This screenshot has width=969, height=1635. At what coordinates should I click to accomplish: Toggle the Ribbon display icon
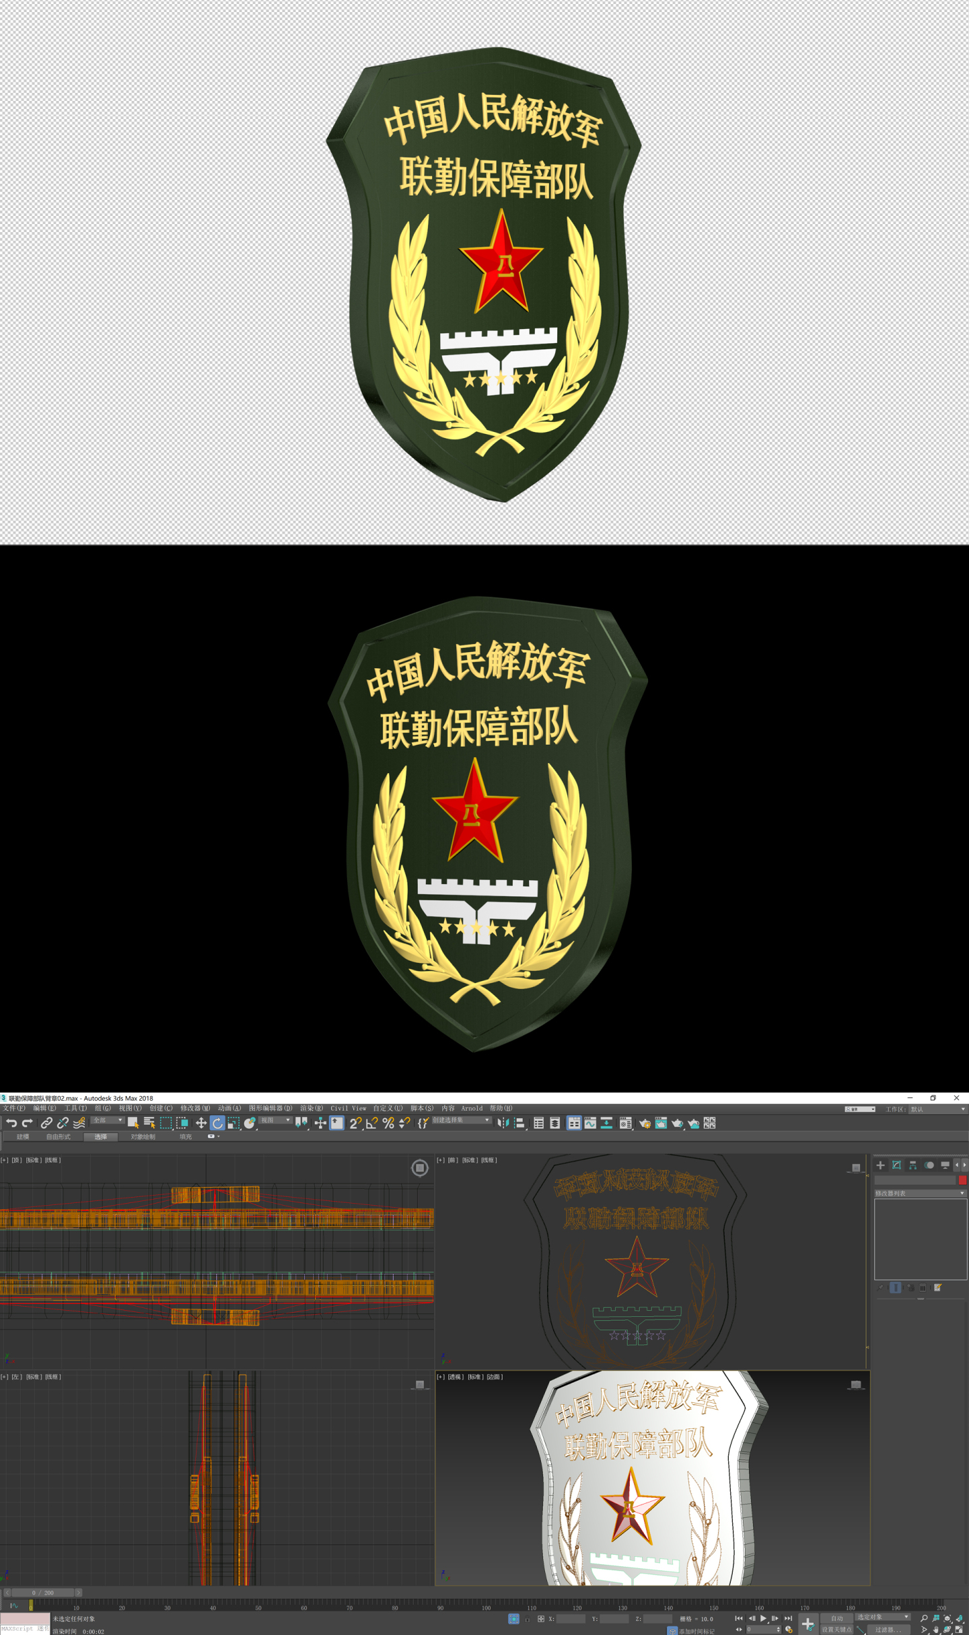coord(574,1123)
